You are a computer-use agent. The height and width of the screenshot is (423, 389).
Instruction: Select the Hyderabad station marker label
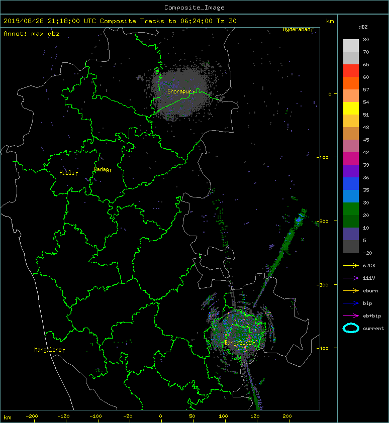(299, 30)
